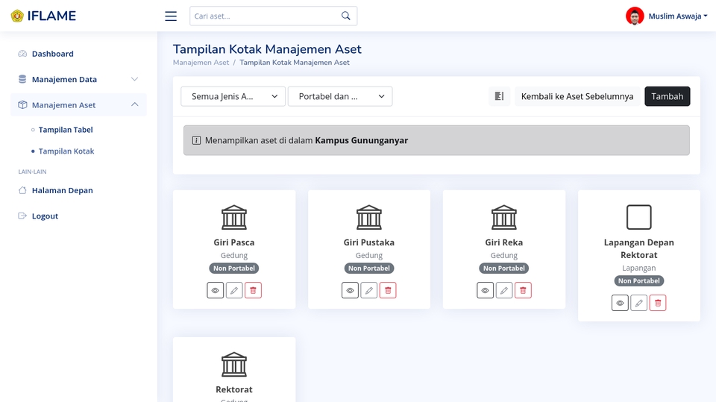
Task: Delete Giri Pustaka with trash icon
Action: [x=388, y=290]
